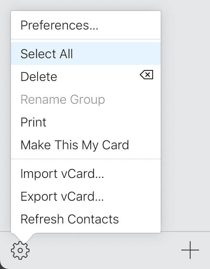210x269 pixels.
Task: Choose Select All in the popup menu
Action: pos(86,54)
